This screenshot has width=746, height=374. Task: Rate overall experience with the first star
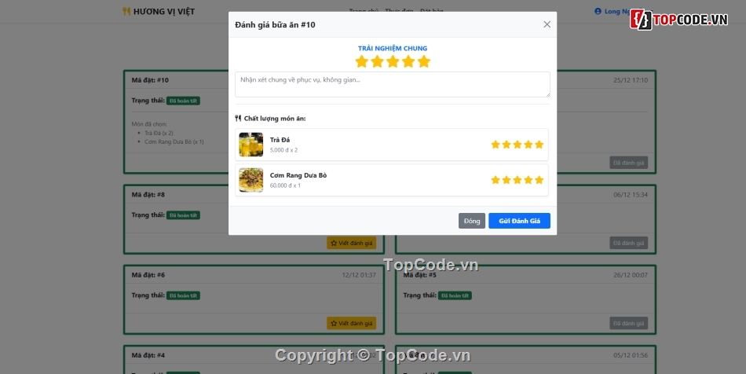tap(361, 61)
